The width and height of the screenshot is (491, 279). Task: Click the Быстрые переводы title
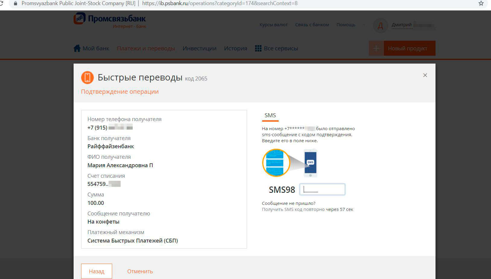(x=140, y=77)
